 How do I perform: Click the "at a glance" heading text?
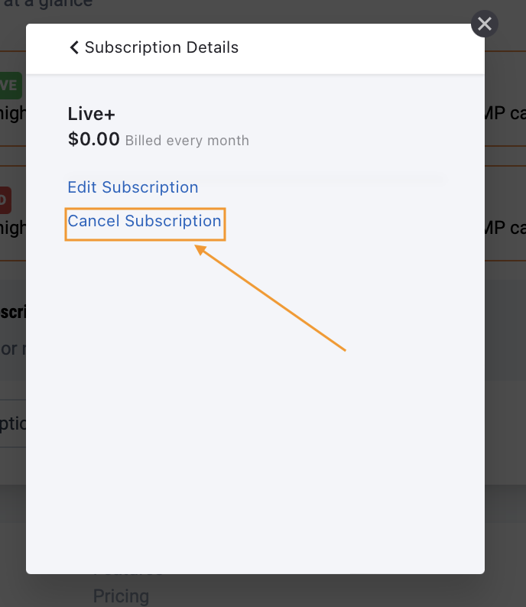point(47,4)
